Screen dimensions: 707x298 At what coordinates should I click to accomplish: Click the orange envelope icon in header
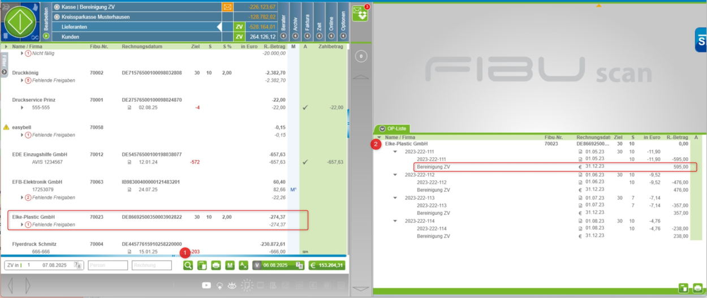click(227, 7)
